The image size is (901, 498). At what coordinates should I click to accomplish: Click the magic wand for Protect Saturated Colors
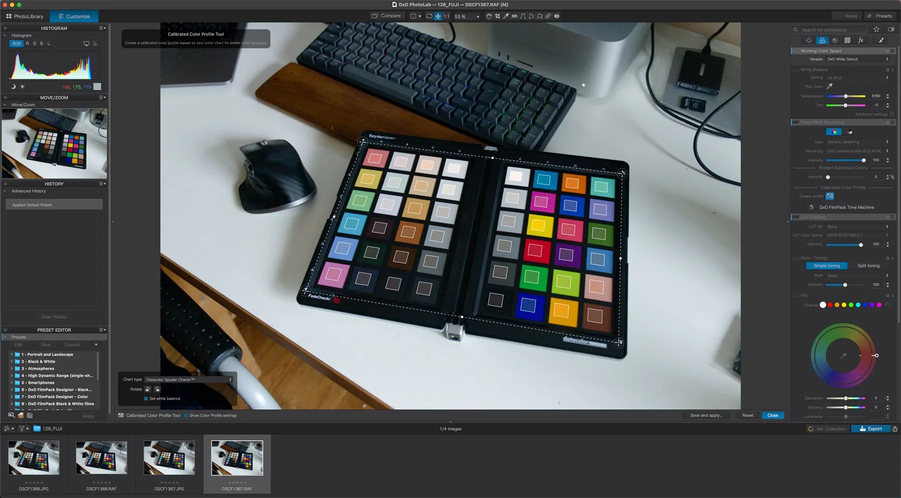[x=892, y=177]
